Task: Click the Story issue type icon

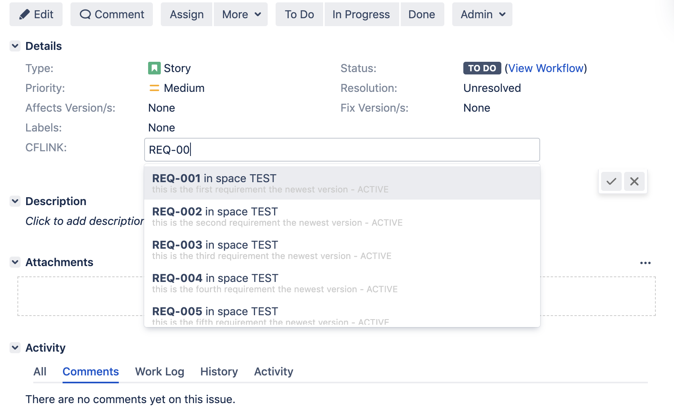Action: pos(154,68)
